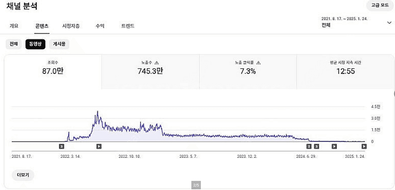Click the warning icon beside 노출수

click(157, 63)
